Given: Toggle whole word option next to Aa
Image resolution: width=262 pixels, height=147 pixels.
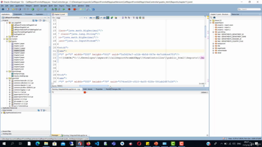Looking at the screenshot, I should [94, 18].
